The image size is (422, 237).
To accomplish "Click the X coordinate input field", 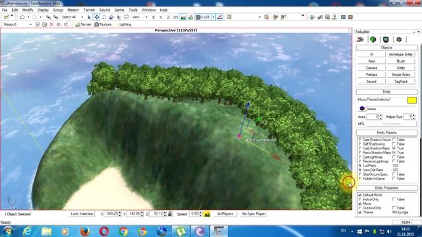I will (x=111, y=214).
